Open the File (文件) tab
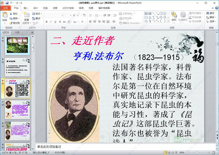The width and height of the screenshot is (219, 155). 5,8
